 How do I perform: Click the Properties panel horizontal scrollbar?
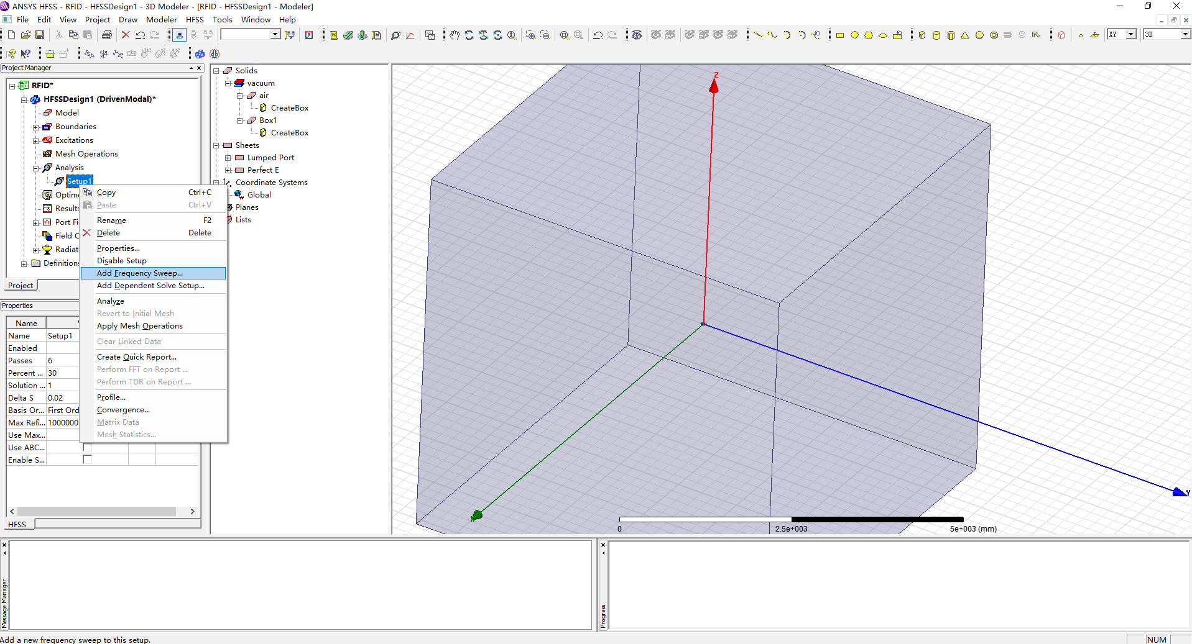coord(96,511)
